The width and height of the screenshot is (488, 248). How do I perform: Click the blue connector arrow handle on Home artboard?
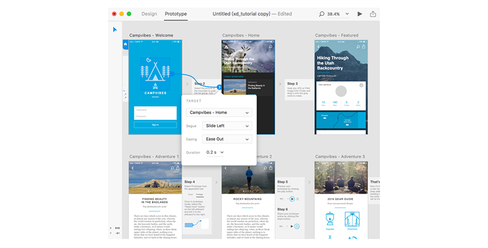click(x=218, y=87)
